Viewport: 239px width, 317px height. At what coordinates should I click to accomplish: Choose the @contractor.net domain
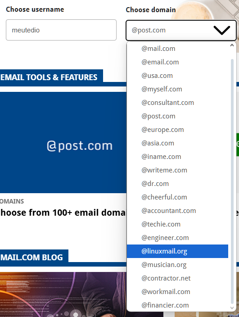point(177,278)
